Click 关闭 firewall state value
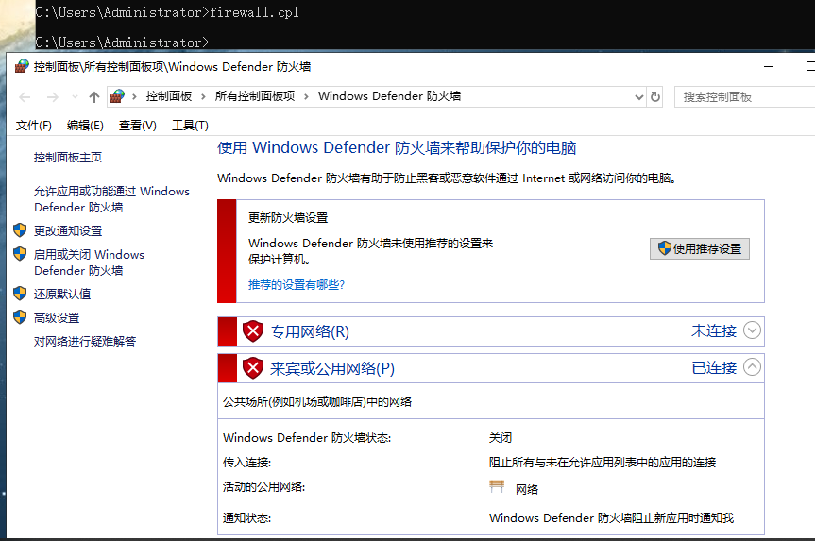Image resolution: width=815 pixels, height=541 pixels. pos(501,438)
